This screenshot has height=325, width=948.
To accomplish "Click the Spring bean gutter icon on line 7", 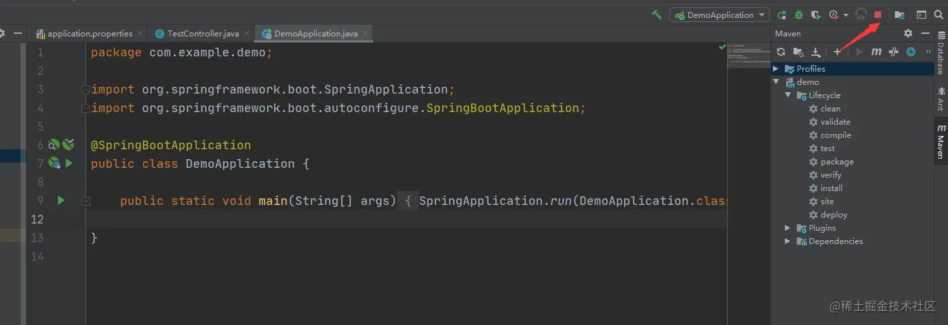I will pyautogui.click(x=55, y=162).
